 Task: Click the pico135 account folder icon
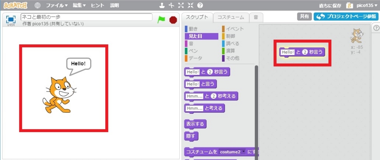point(350,5)
